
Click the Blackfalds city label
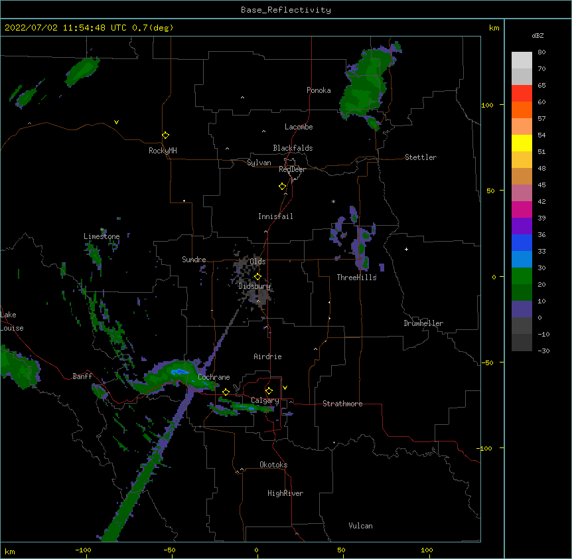tap(293, 148)
